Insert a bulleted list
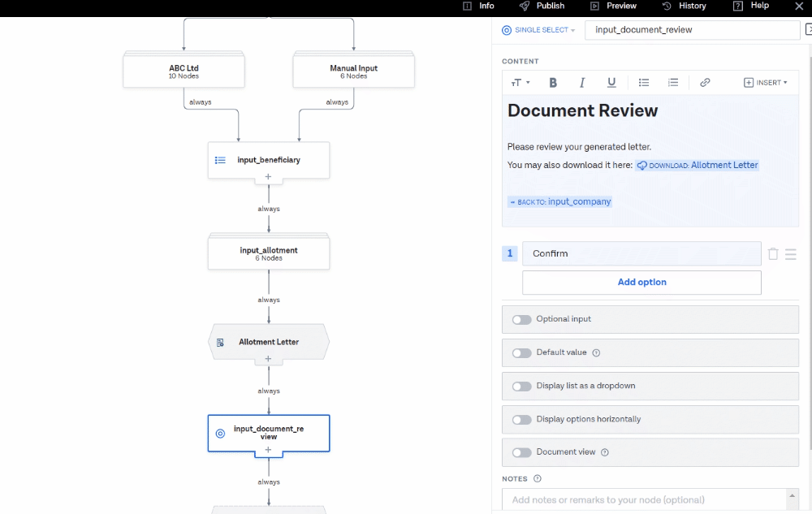Screen dimensions: 812x514 (644, 83)
